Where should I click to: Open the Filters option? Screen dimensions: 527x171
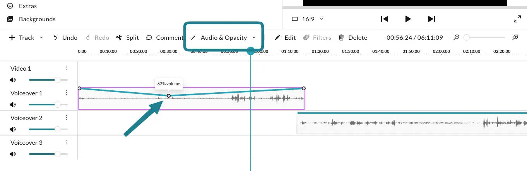[x=322, y=37]
